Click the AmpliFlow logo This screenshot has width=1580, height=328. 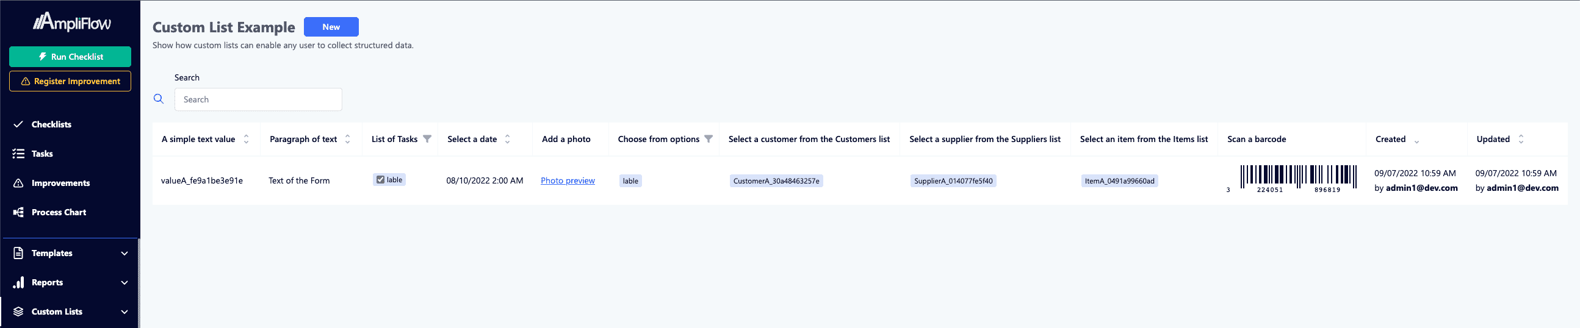pos(72,23)
